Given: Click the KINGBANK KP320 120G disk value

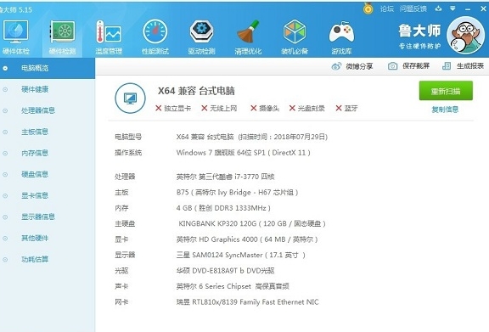Looking at the screenshot, I should point(252,223).
